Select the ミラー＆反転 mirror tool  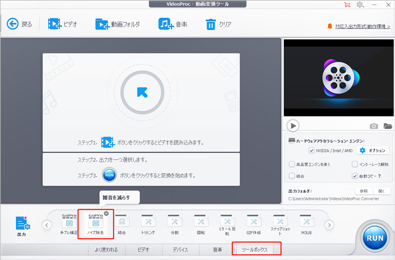pos(227,225)
